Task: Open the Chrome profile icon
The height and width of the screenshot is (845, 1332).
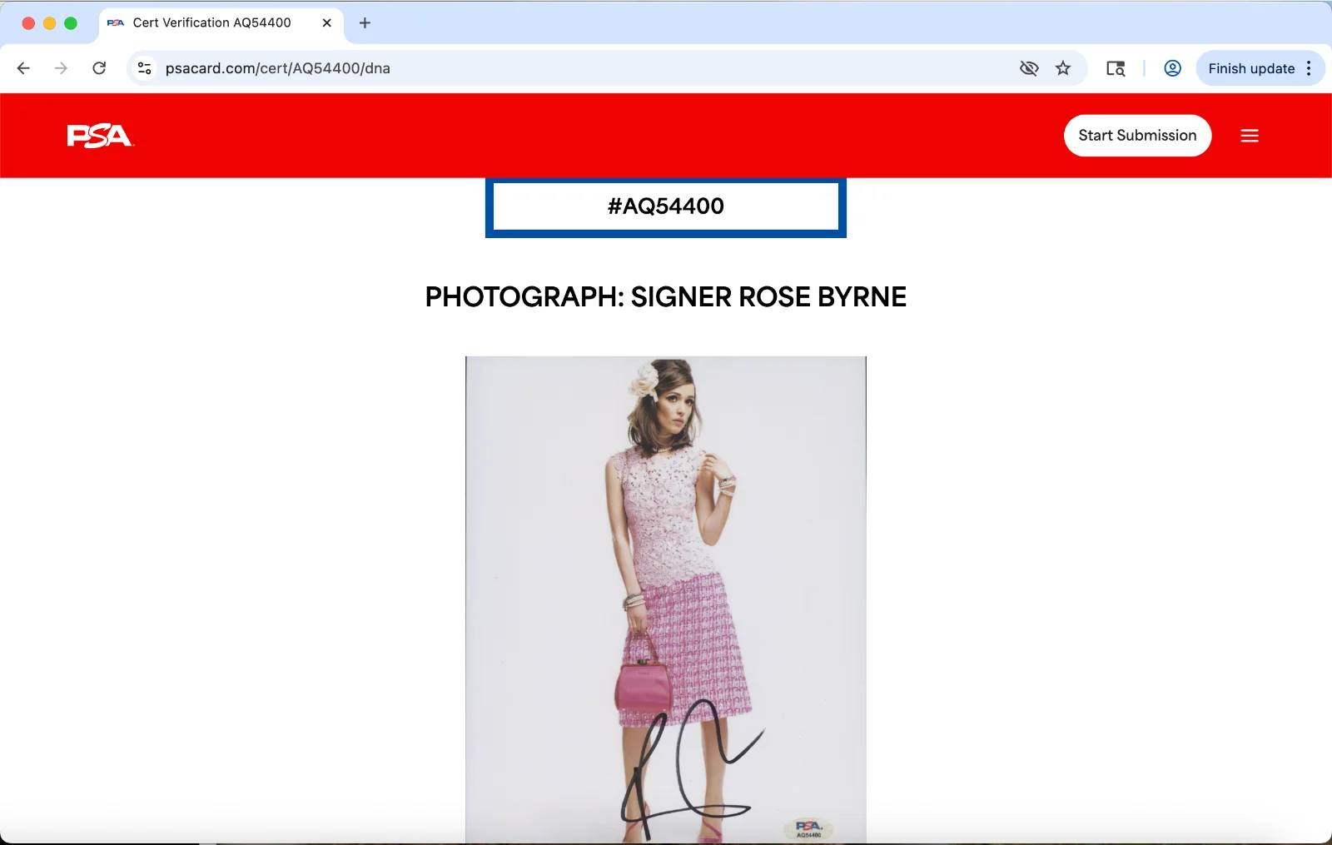Action: point(1172,68)
